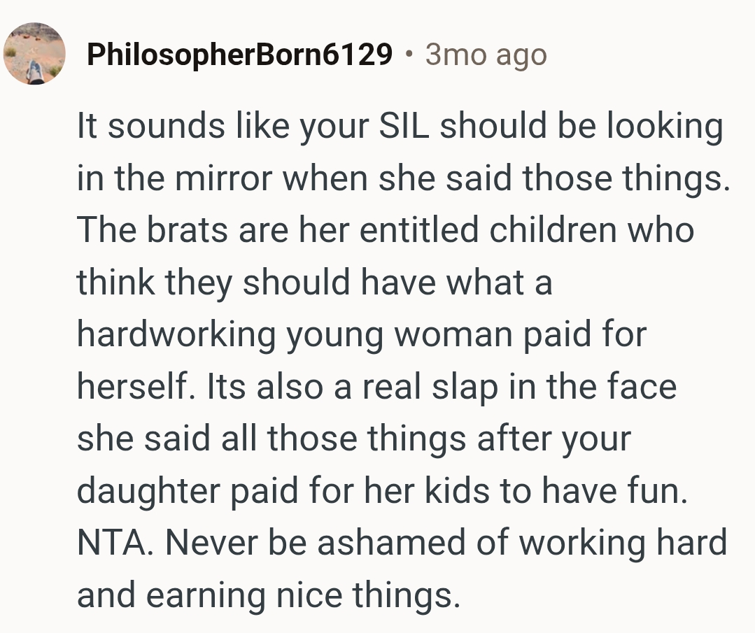This screenshot has height=633, width=755.
Task: Click the line 'herself. Its also a real slap'
Action: tap(376, 386)
